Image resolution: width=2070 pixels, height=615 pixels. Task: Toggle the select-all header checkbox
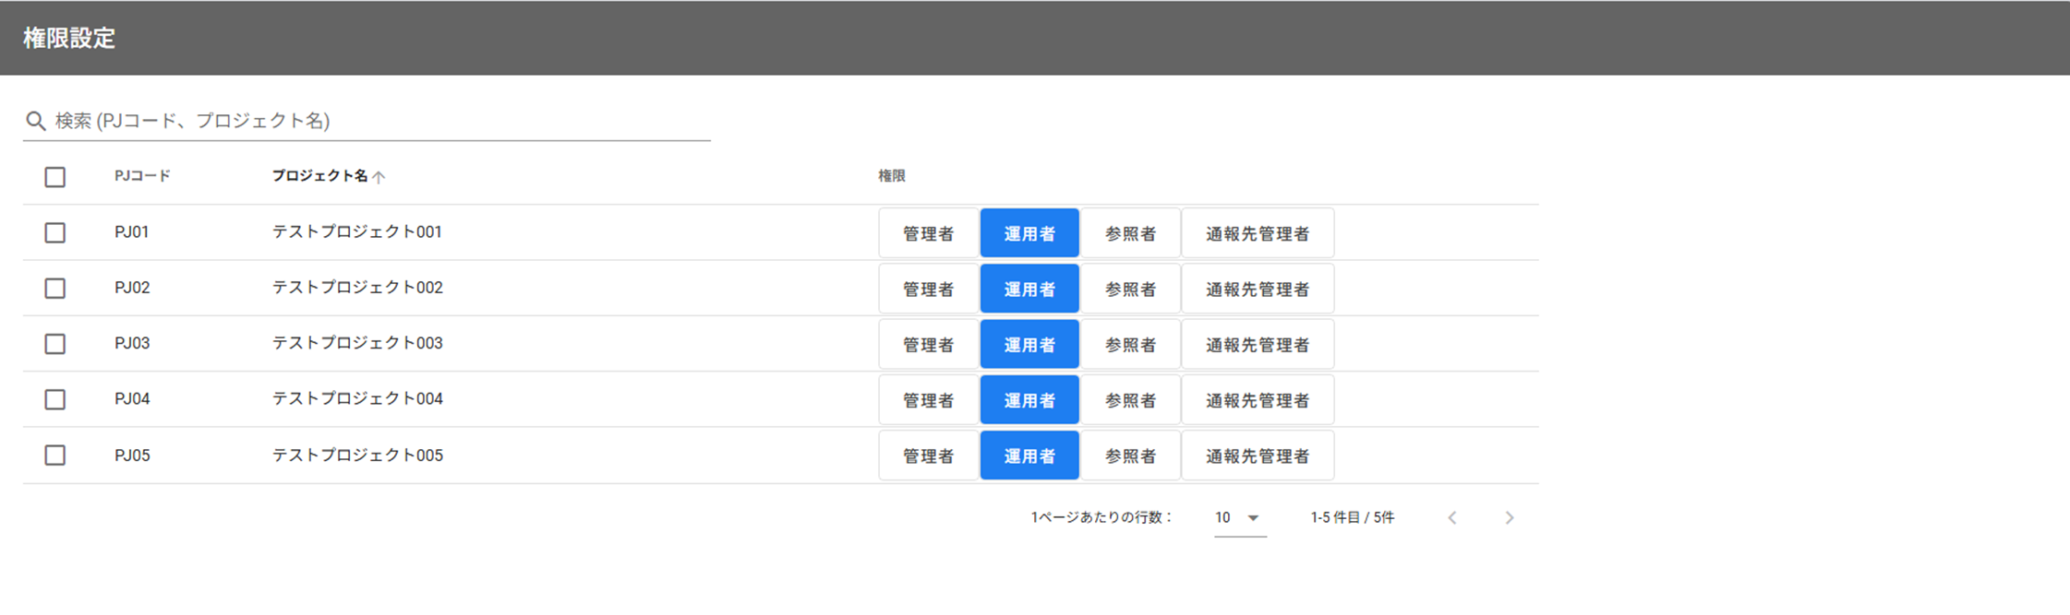(x=55, y=177)
